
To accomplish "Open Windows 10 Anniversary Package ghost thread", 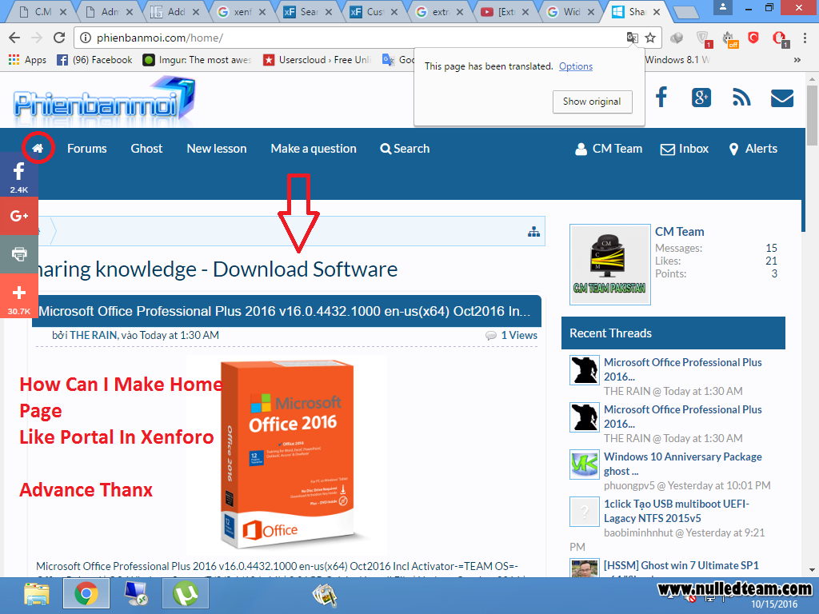I will pos(683,464).
